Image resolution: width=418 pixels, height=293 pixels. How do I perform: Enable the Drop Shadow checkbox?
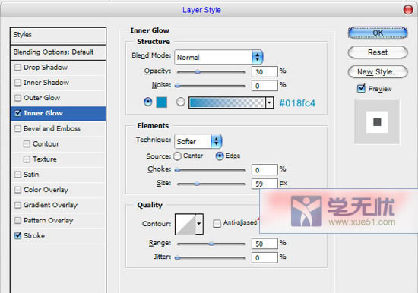click(x=17, y=68)
